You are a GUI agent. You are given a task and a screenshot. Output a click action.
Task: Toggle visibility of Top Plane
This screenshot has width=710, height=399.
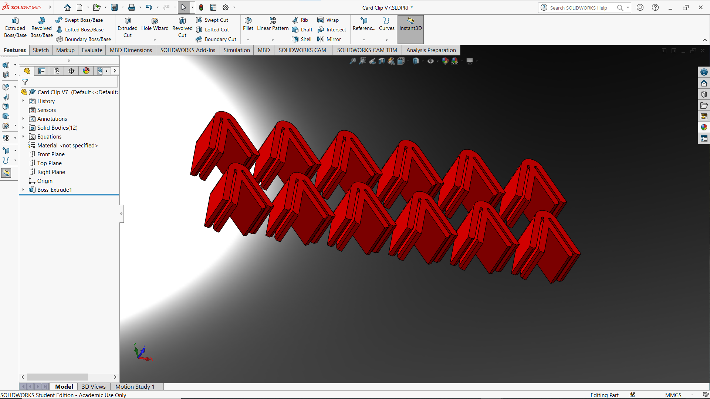(x=49, y=163)
